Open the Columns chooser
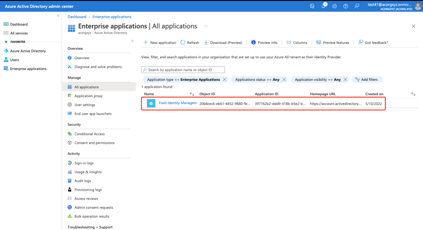The width and height of the screenshot is (423, 230). click(297, 42)
